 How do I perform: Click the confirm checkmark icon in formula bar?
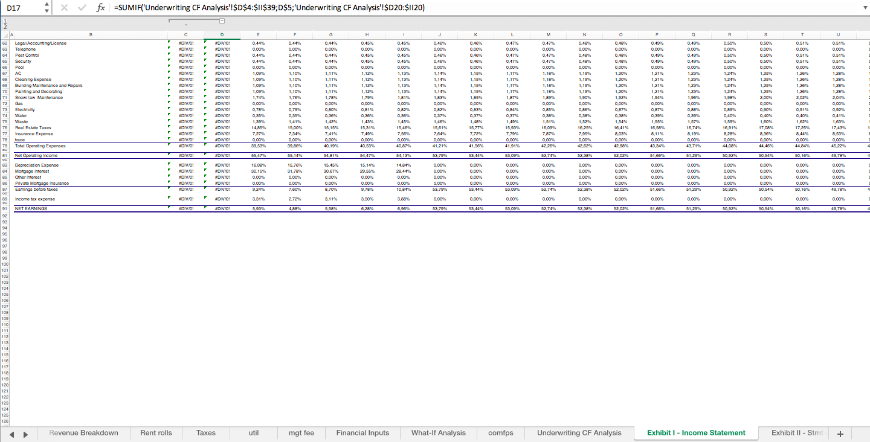pyautogui.click(x=82, y=8)
